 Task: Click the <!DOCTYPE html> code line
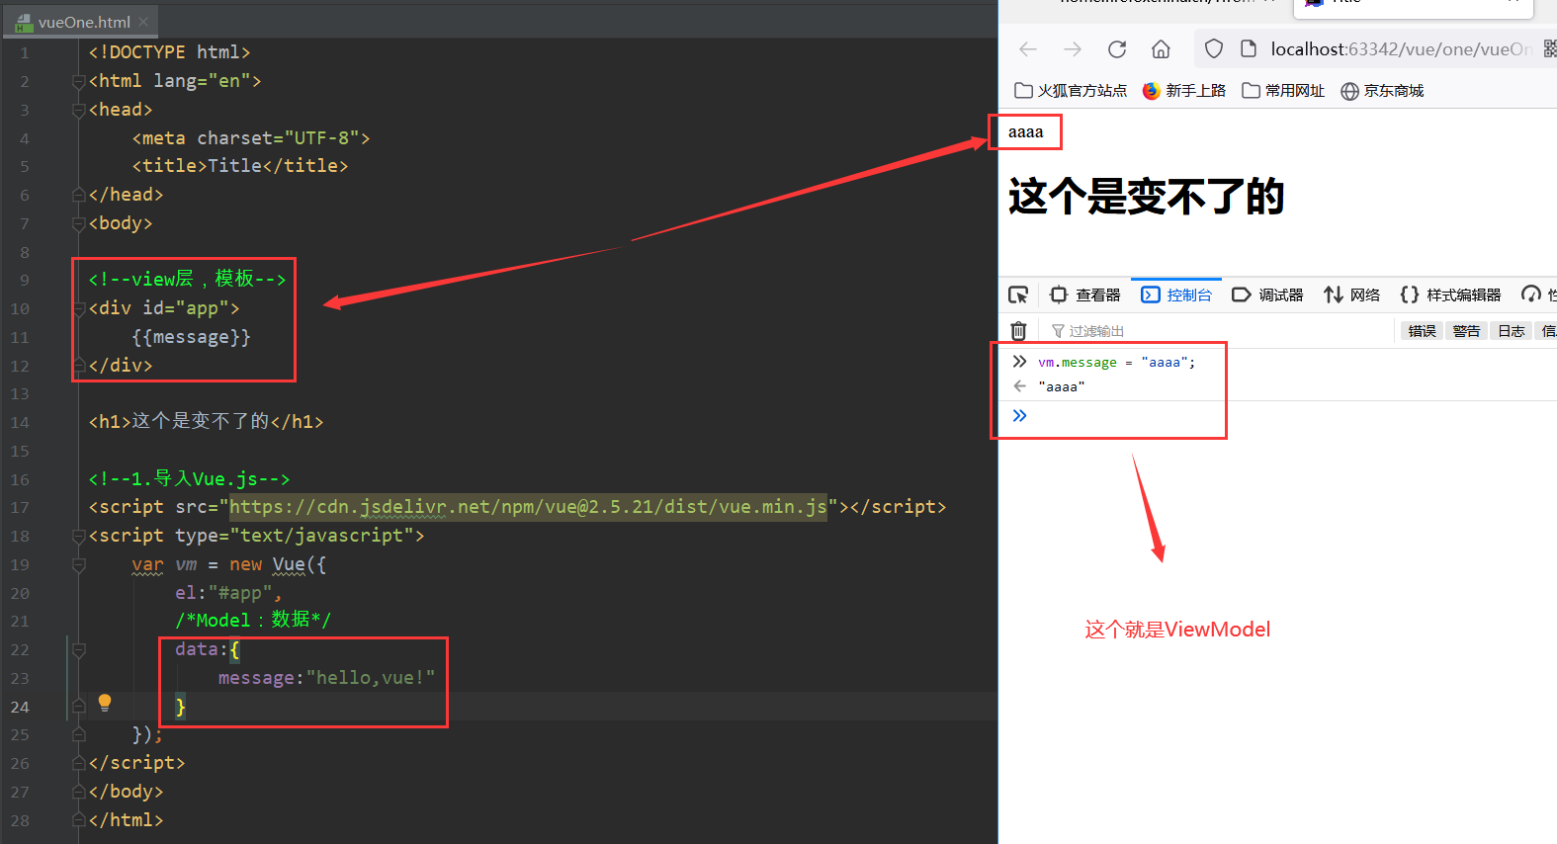(169, 52)
